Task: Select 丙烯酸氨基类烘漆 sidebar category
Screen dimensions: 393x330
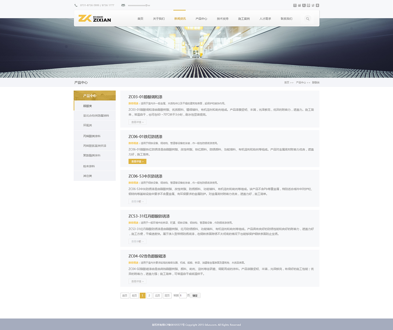Action: click(95, 146)
